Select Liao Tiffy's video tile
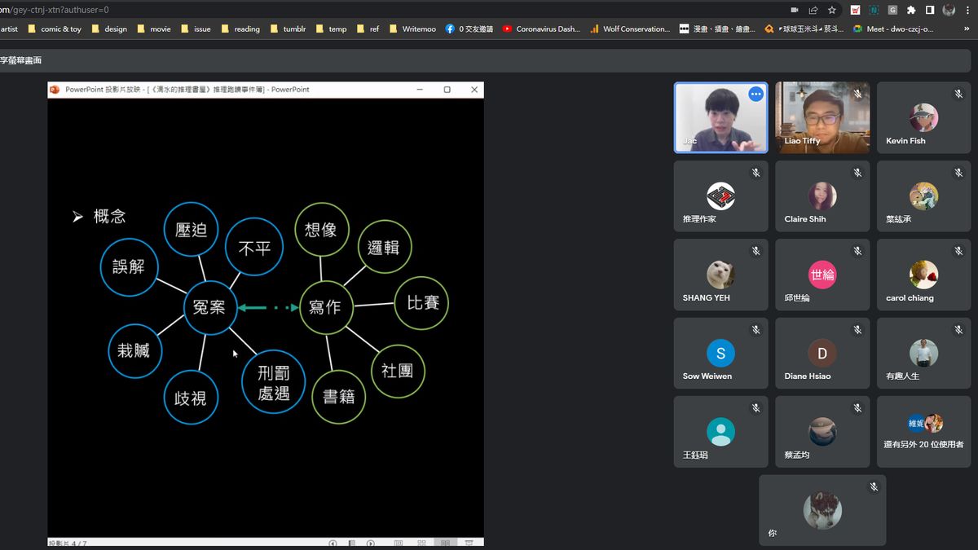This screenshot has width=978, height=550. pyautogui.click(x=822, y=117)
